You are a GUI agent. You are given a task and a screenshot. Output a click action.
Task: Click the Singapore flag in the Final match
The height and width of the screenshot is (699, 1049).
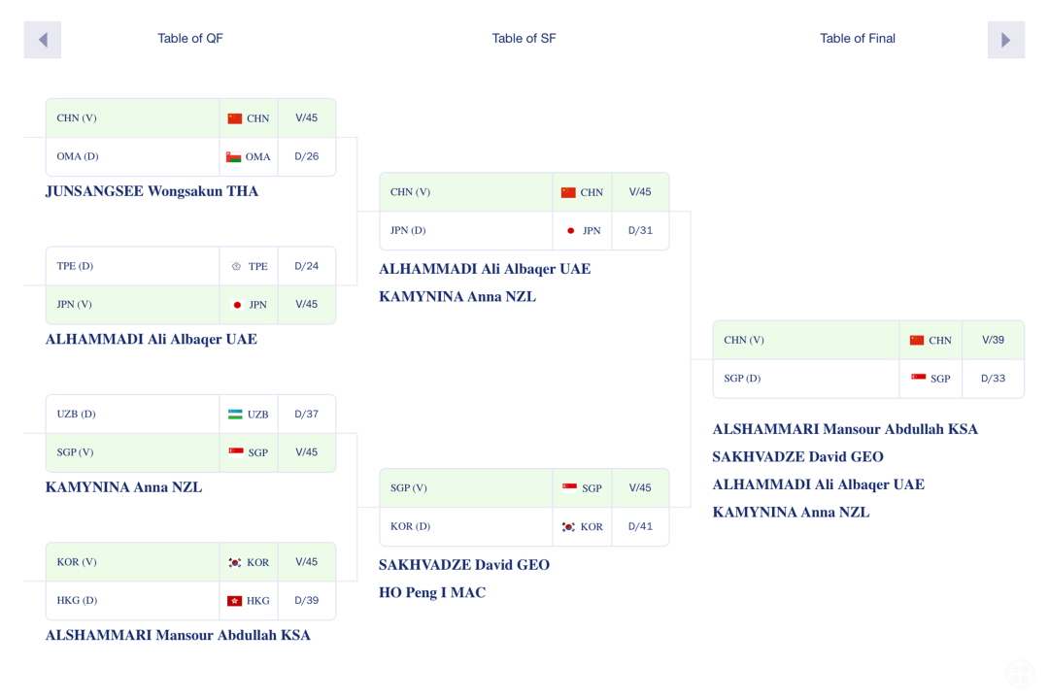coord(918,378)
